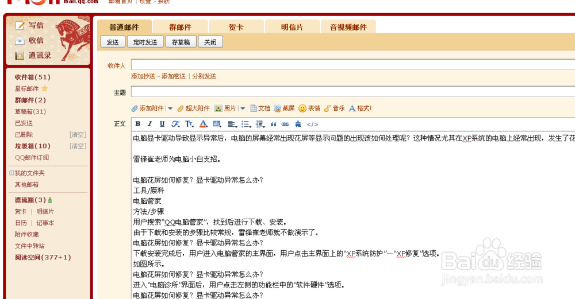
Task: Open 群邮件(2) in the sidebar
Action: [x=30, y=100]
